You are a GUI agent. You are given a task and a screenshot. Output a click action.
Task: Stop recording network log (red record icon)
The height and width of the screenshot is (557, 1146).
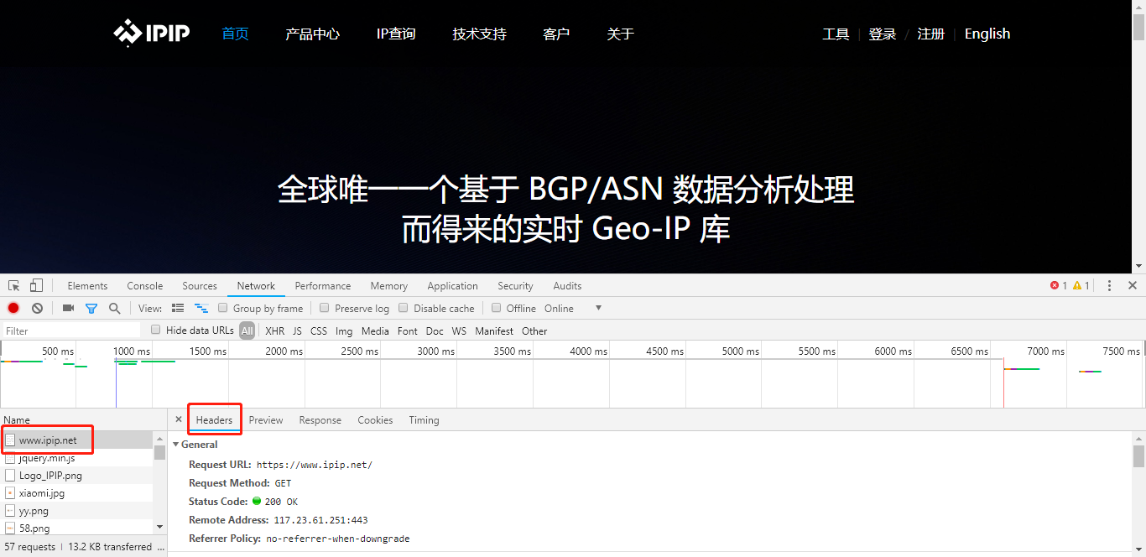click(x=13, y=308)
